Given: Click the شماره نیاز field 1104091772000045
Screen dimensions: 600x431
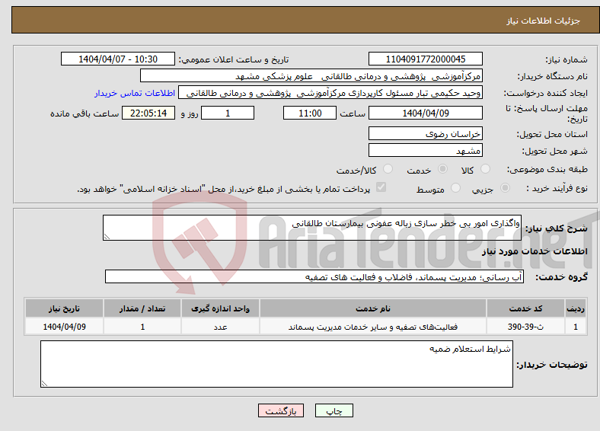Looking at the screenshot, I should pos(425,59).
